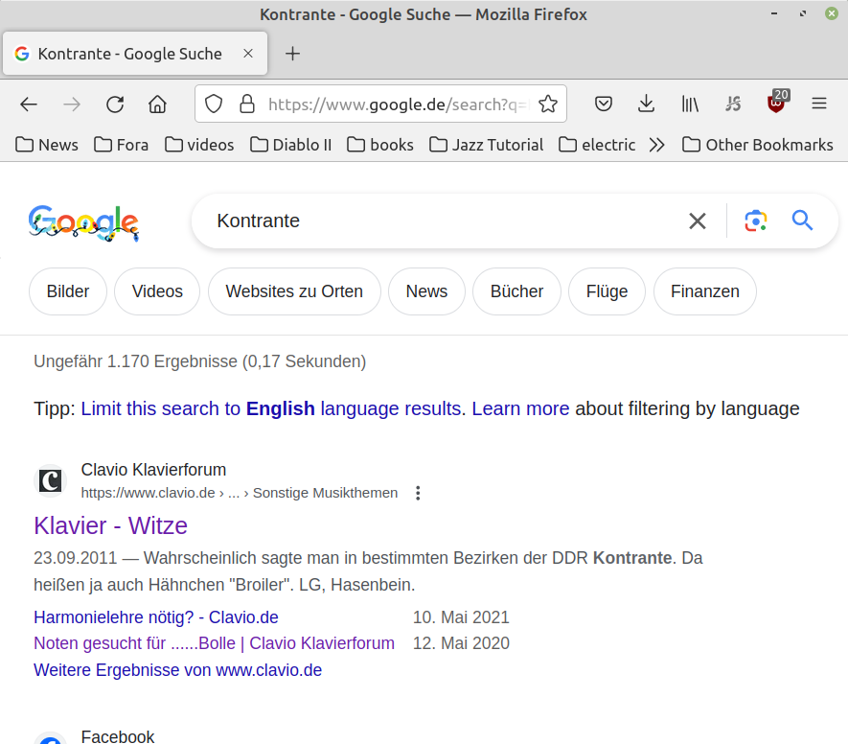Screen dimensions: 848x744
Task: Click the Firefox address bar URL
Action: click(x=398, y=104)
